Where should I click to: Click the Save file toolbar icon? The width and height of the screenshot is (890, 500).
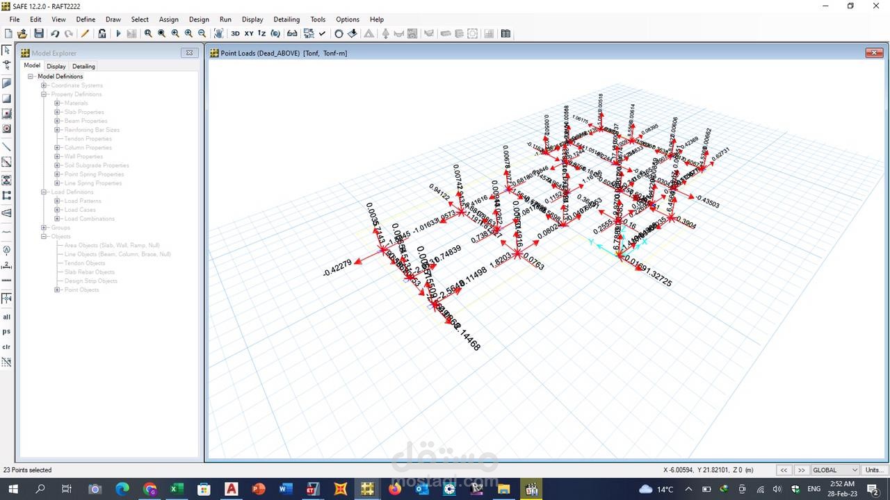pos(39,33)
